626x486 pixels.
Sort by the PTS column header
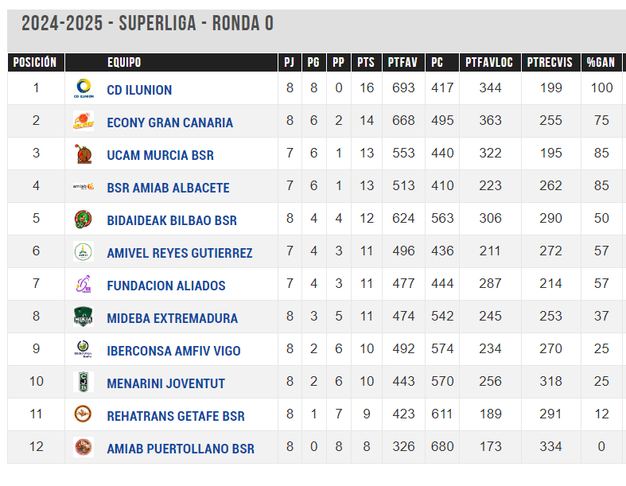pos(366,62)
